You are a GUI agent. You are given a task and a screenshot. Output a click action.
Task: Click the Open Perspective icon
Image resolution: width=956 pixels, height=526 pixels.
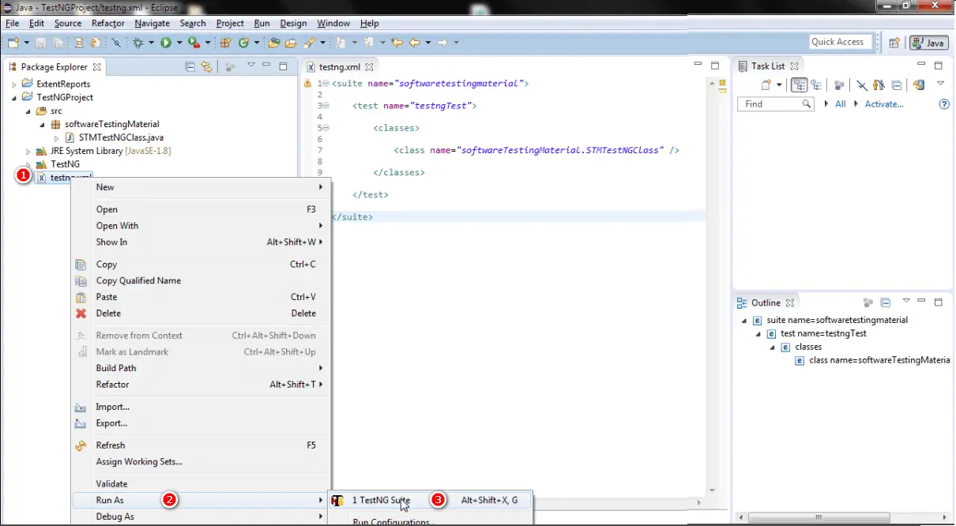point(894,43)
